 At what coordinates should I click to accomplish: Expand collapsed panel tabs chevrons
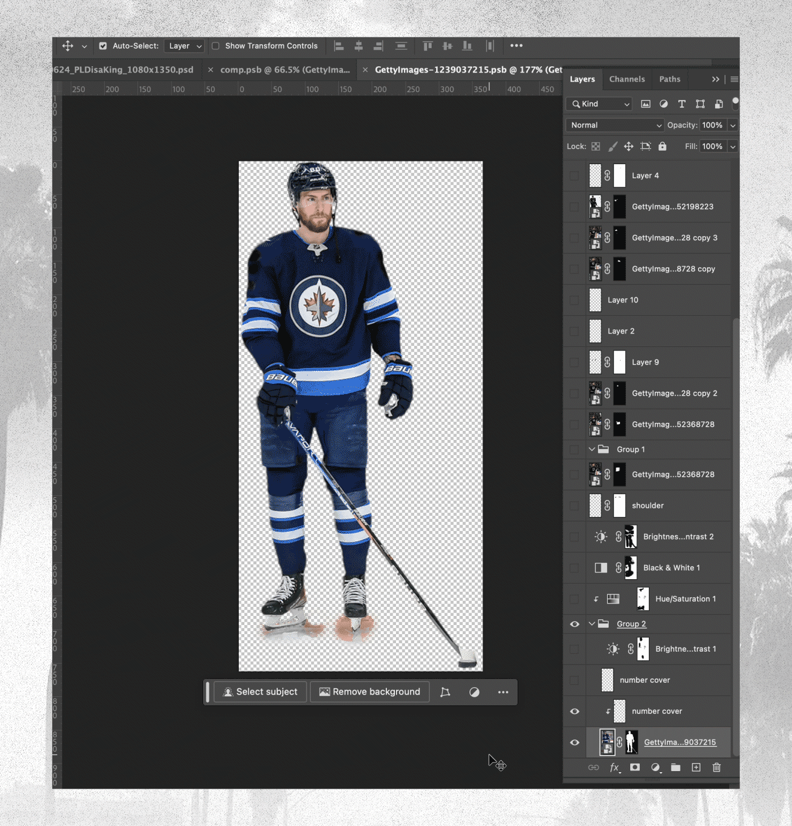[x=716, y=79]
